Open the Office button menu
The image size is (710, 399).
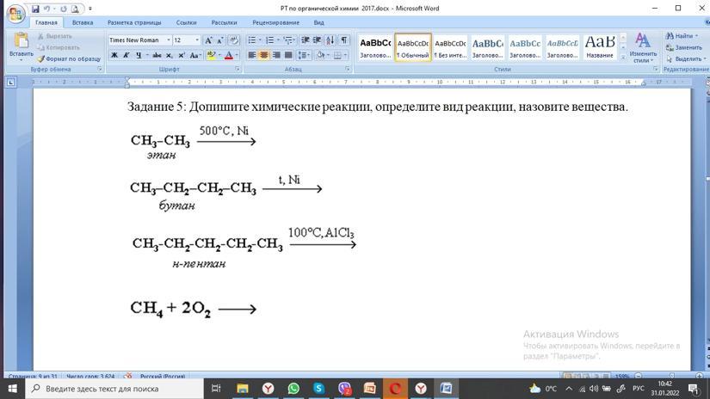point(15,14)
